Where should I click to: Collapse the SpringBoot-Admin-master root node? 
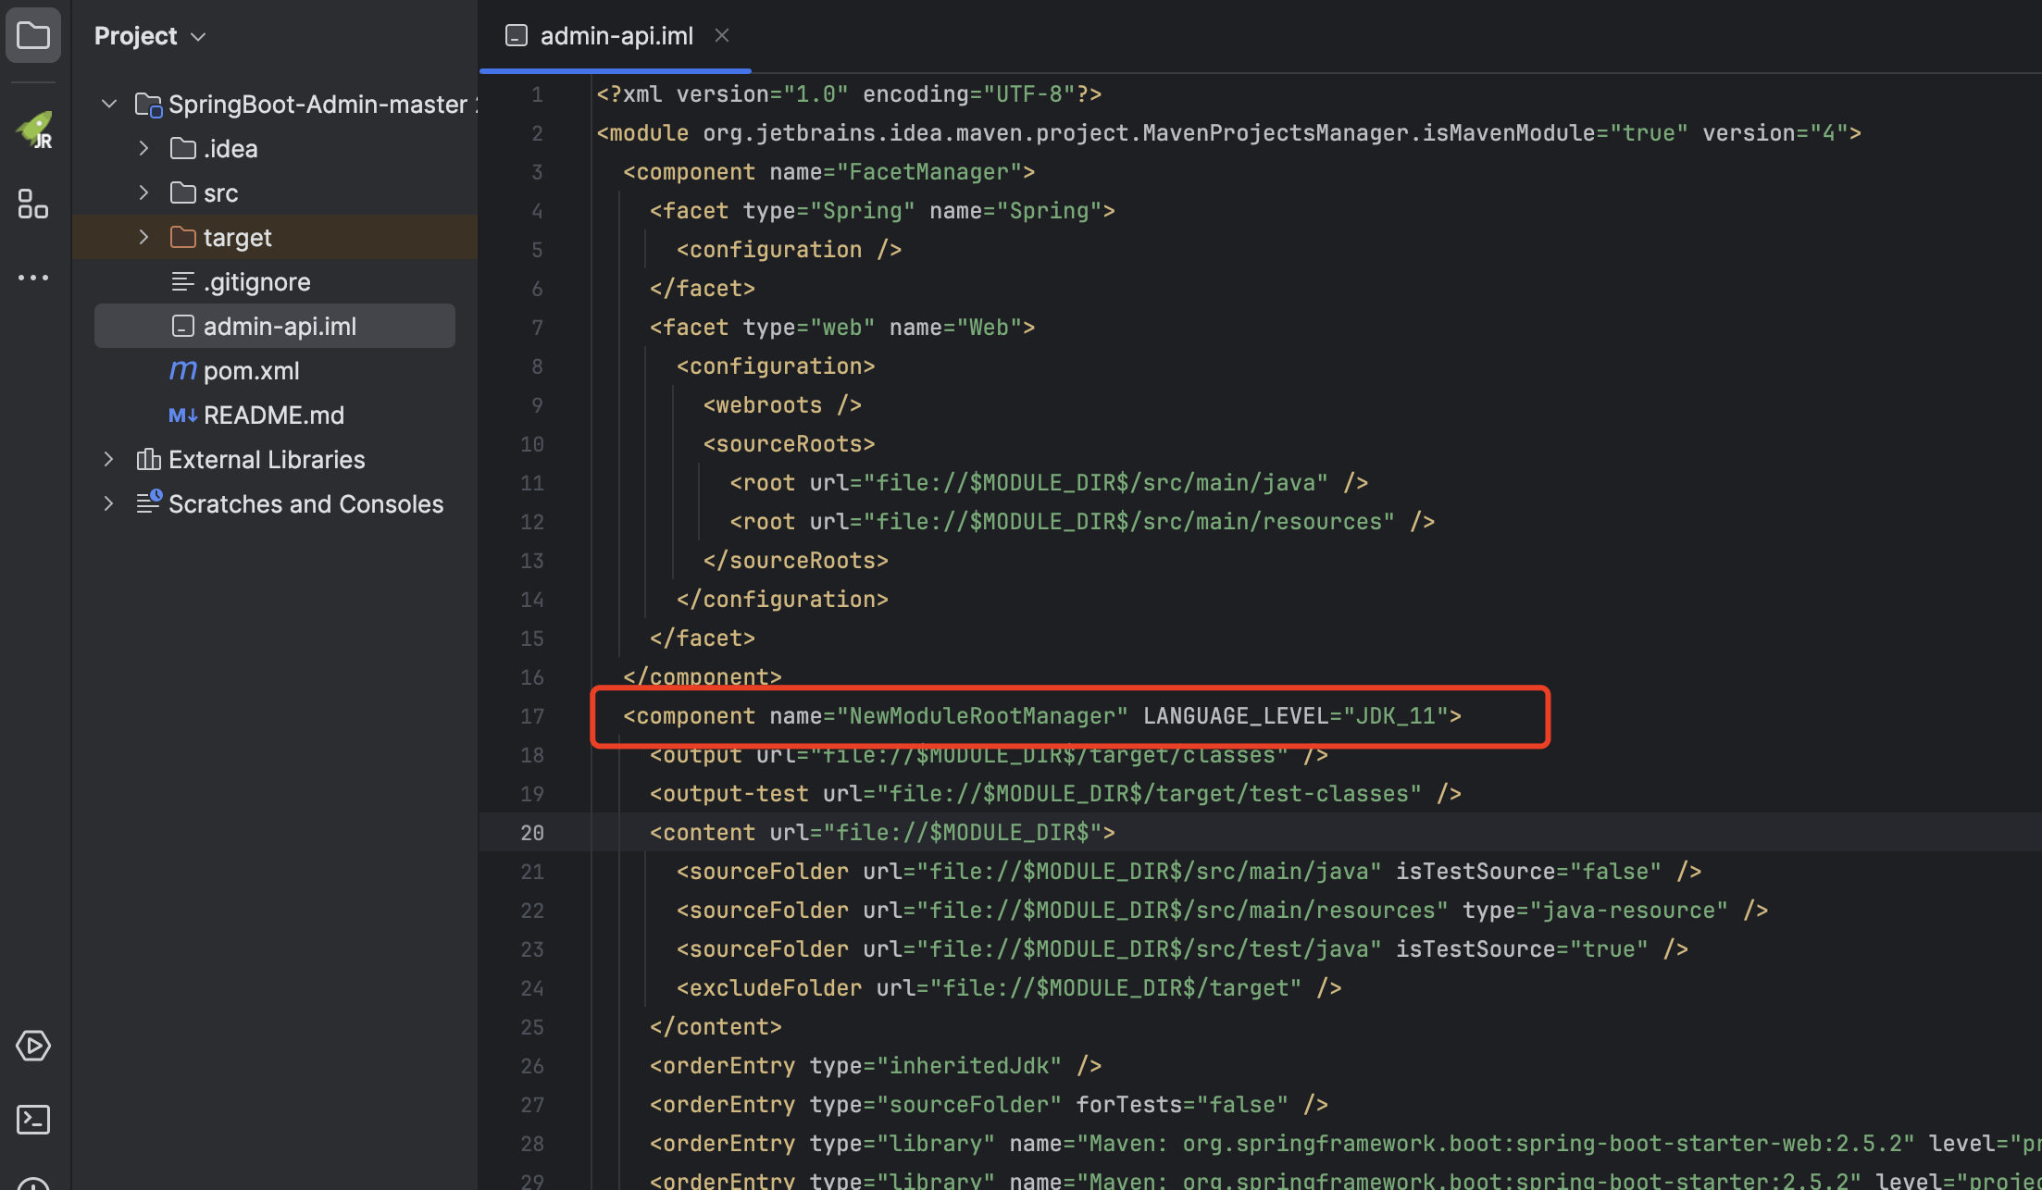pyautogui.click(x=109, y=104)
